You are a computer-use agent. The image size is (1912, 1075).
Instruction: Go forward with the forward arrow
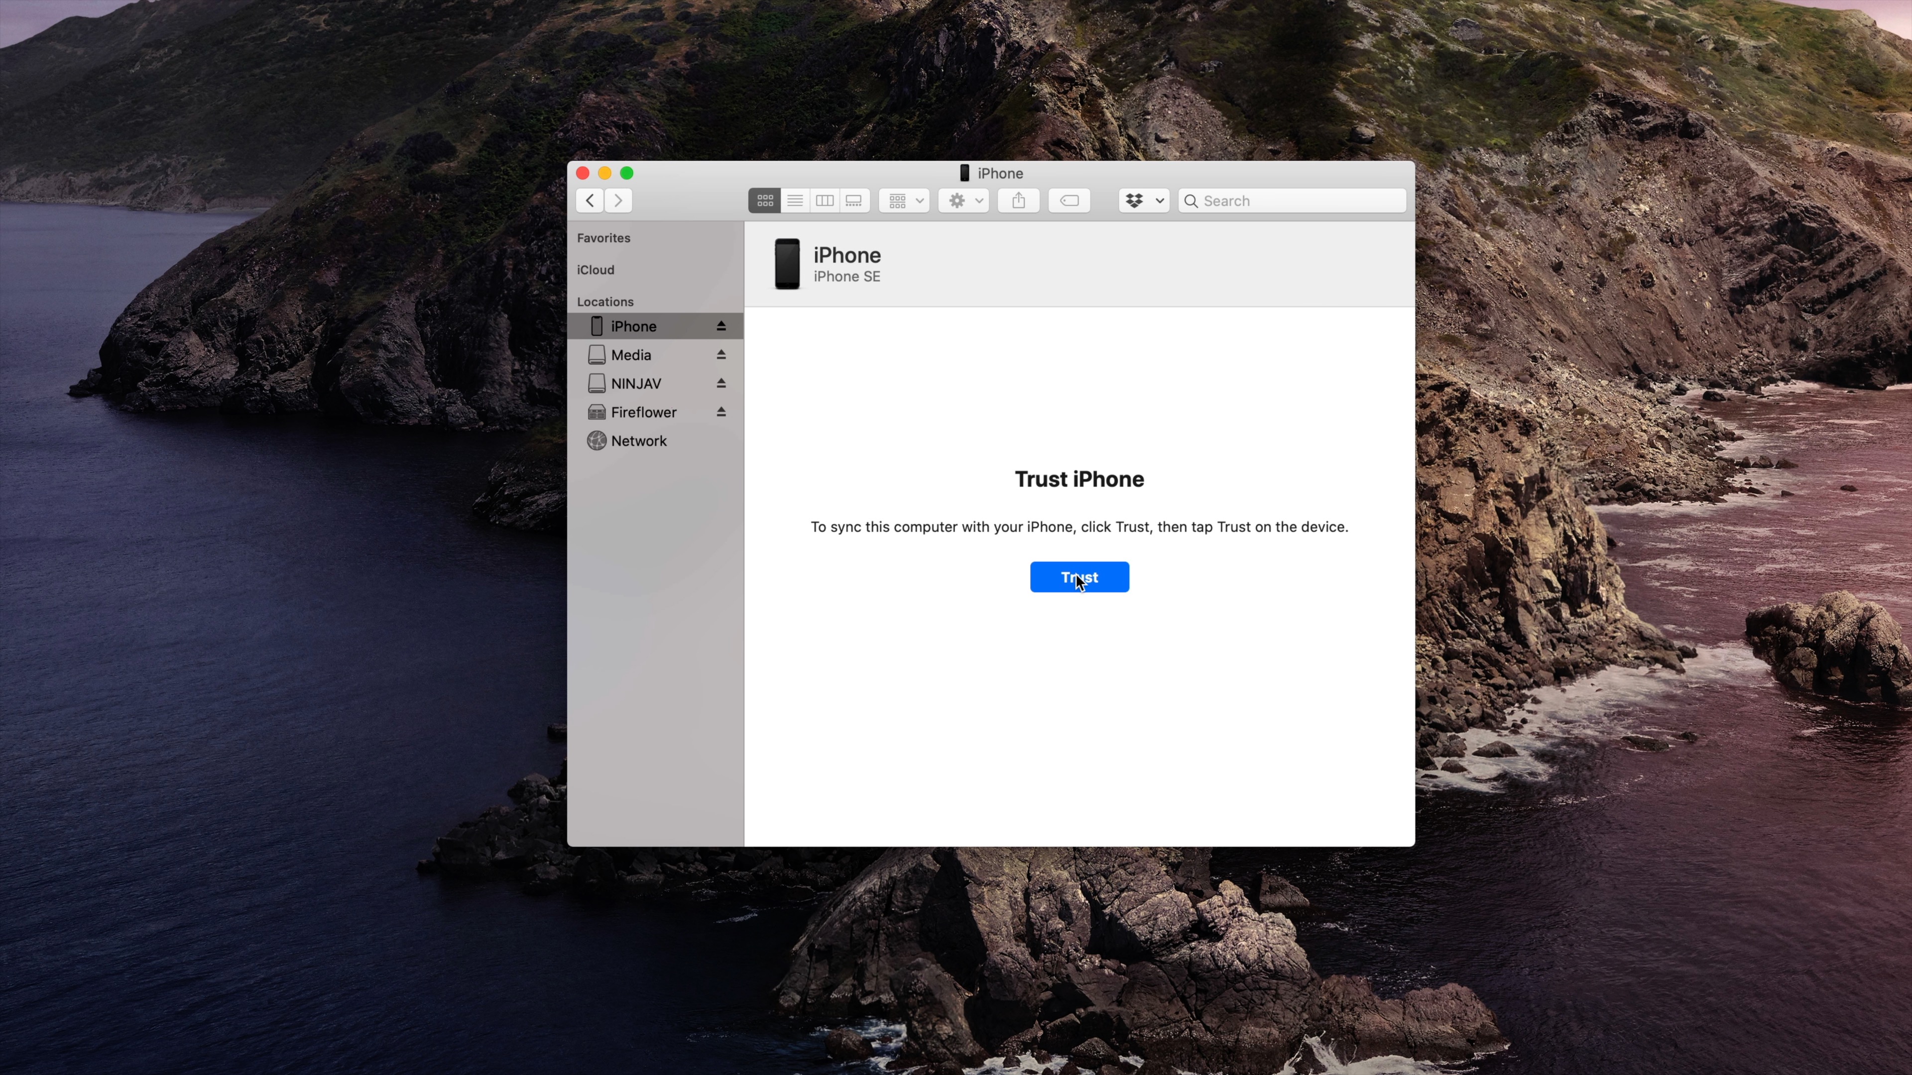618,200
